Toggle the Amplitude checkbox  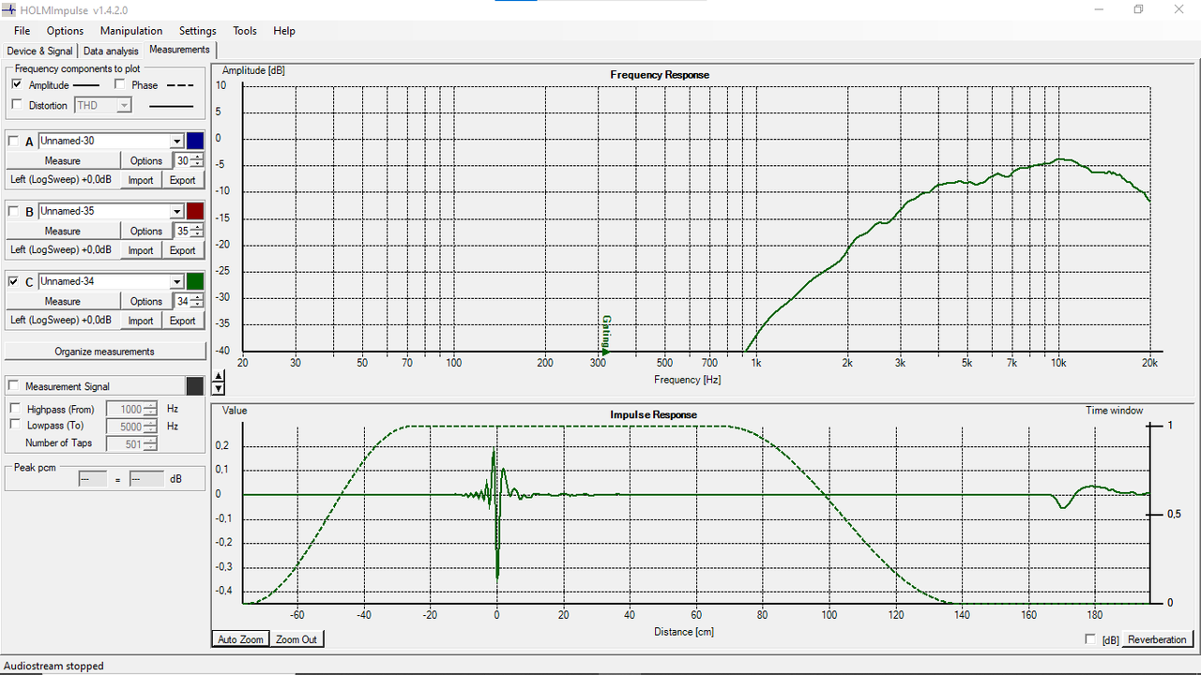(x=17, y=84)
